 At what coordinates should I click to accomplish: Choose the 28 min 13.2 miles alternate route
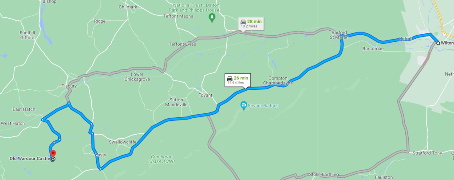pos(251,24)
